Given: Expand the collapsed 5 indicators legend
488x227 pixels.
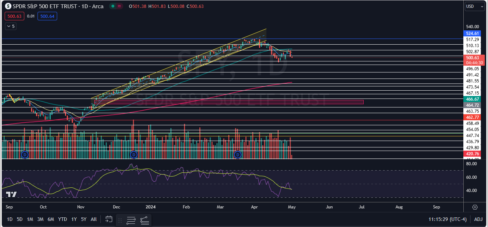Looking at the screenshot, I should [10, 26].
